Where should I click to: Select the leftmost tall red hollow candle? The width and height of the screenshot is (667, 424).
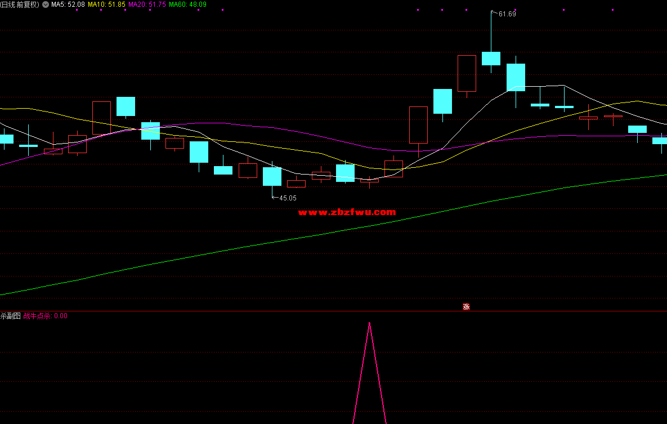click(101, 118)
